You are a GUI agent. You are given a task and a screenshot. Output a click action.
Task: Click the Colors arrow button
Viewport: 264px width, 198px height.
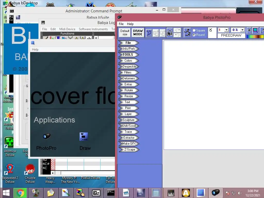pyautogui.click(x=128, y=61)
